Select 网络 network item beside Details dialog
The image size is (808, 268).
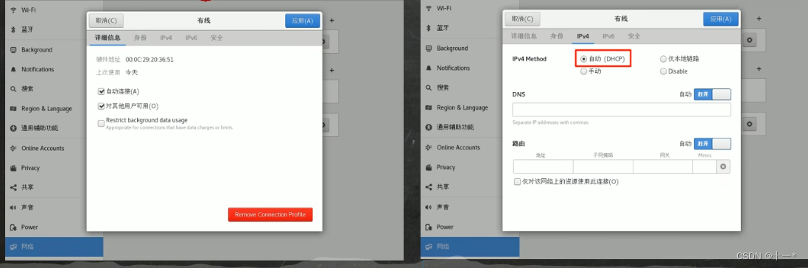click(54, 247)
